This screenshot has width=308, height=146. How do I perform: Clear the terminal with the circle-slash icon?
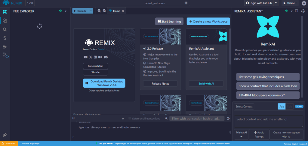point(228,119)
